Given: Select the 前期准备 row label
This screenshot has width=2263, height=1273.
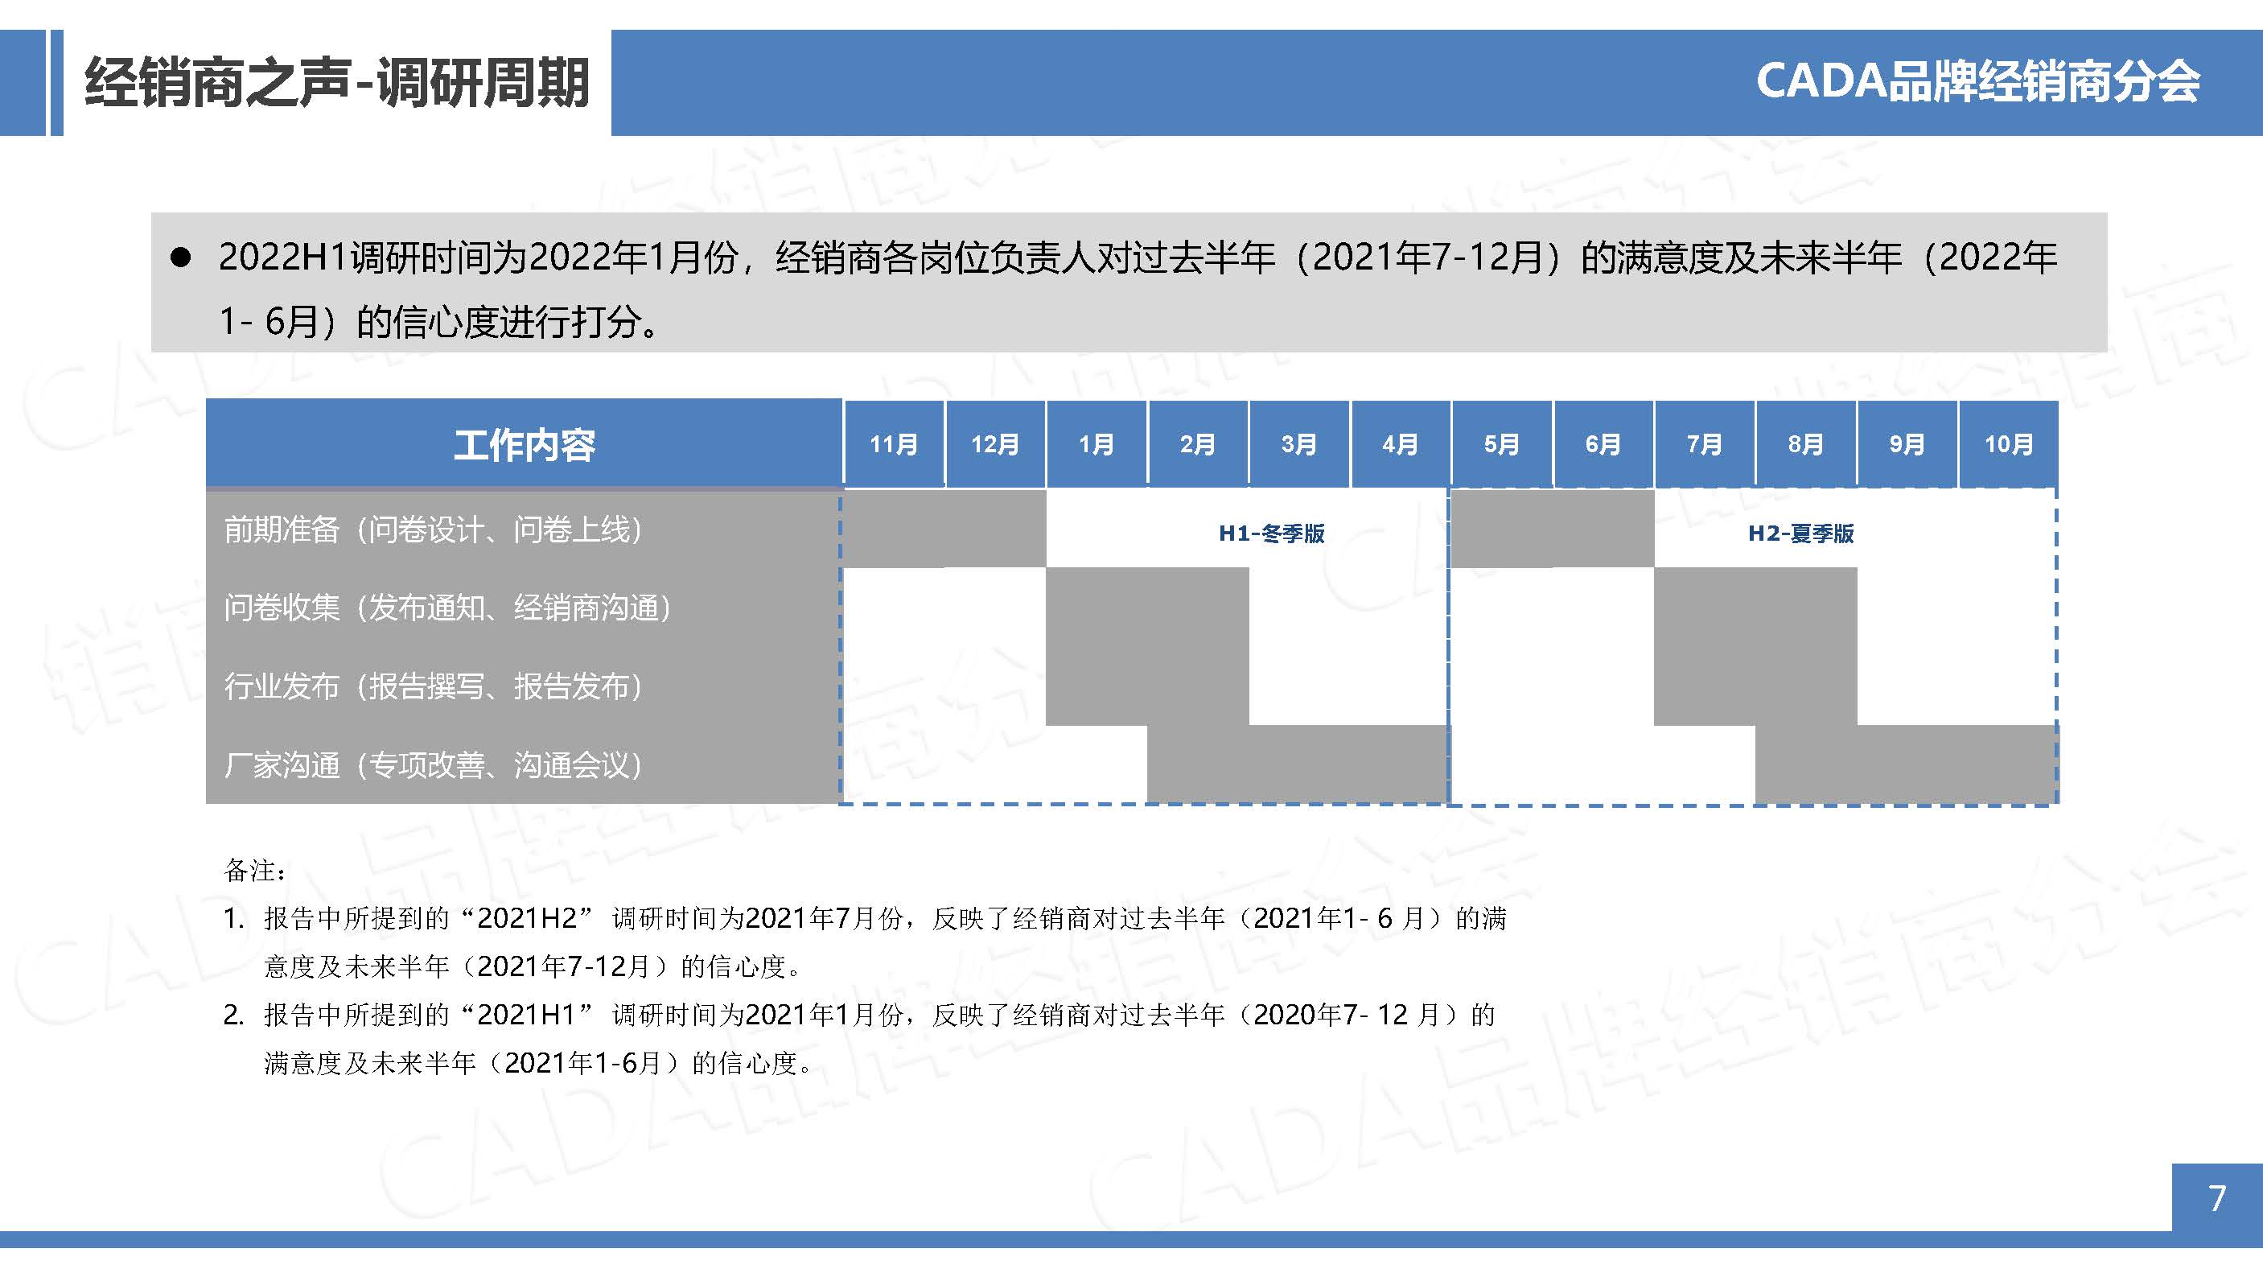Looking at the screenshot, I should coord(434,529).
